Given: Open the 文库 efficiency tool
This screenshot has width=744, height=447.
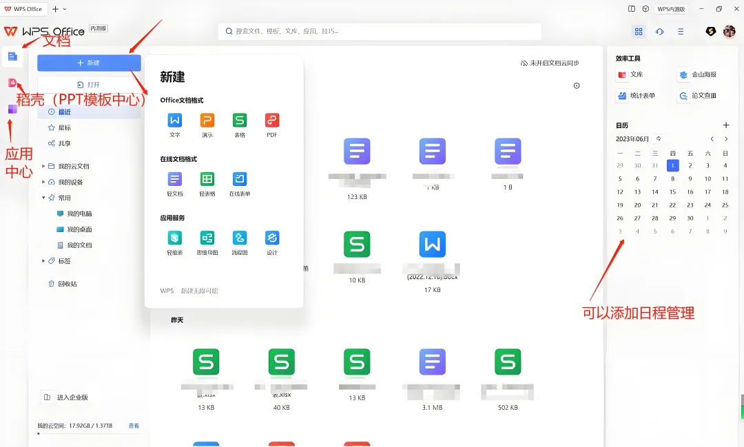Looking at the screenshot, I should click(x=630, y=74).
